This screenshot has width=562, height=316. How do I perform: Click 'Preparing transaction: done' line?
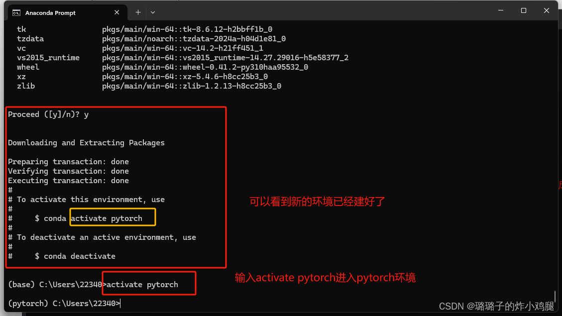click(69, 162)
